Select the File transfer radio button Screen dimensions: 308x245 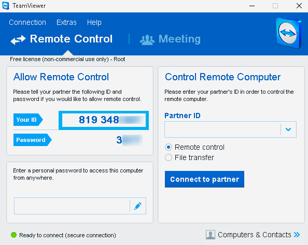click(169, 157)
